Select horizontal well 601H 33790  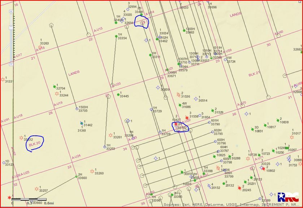[x=209, y=122]
